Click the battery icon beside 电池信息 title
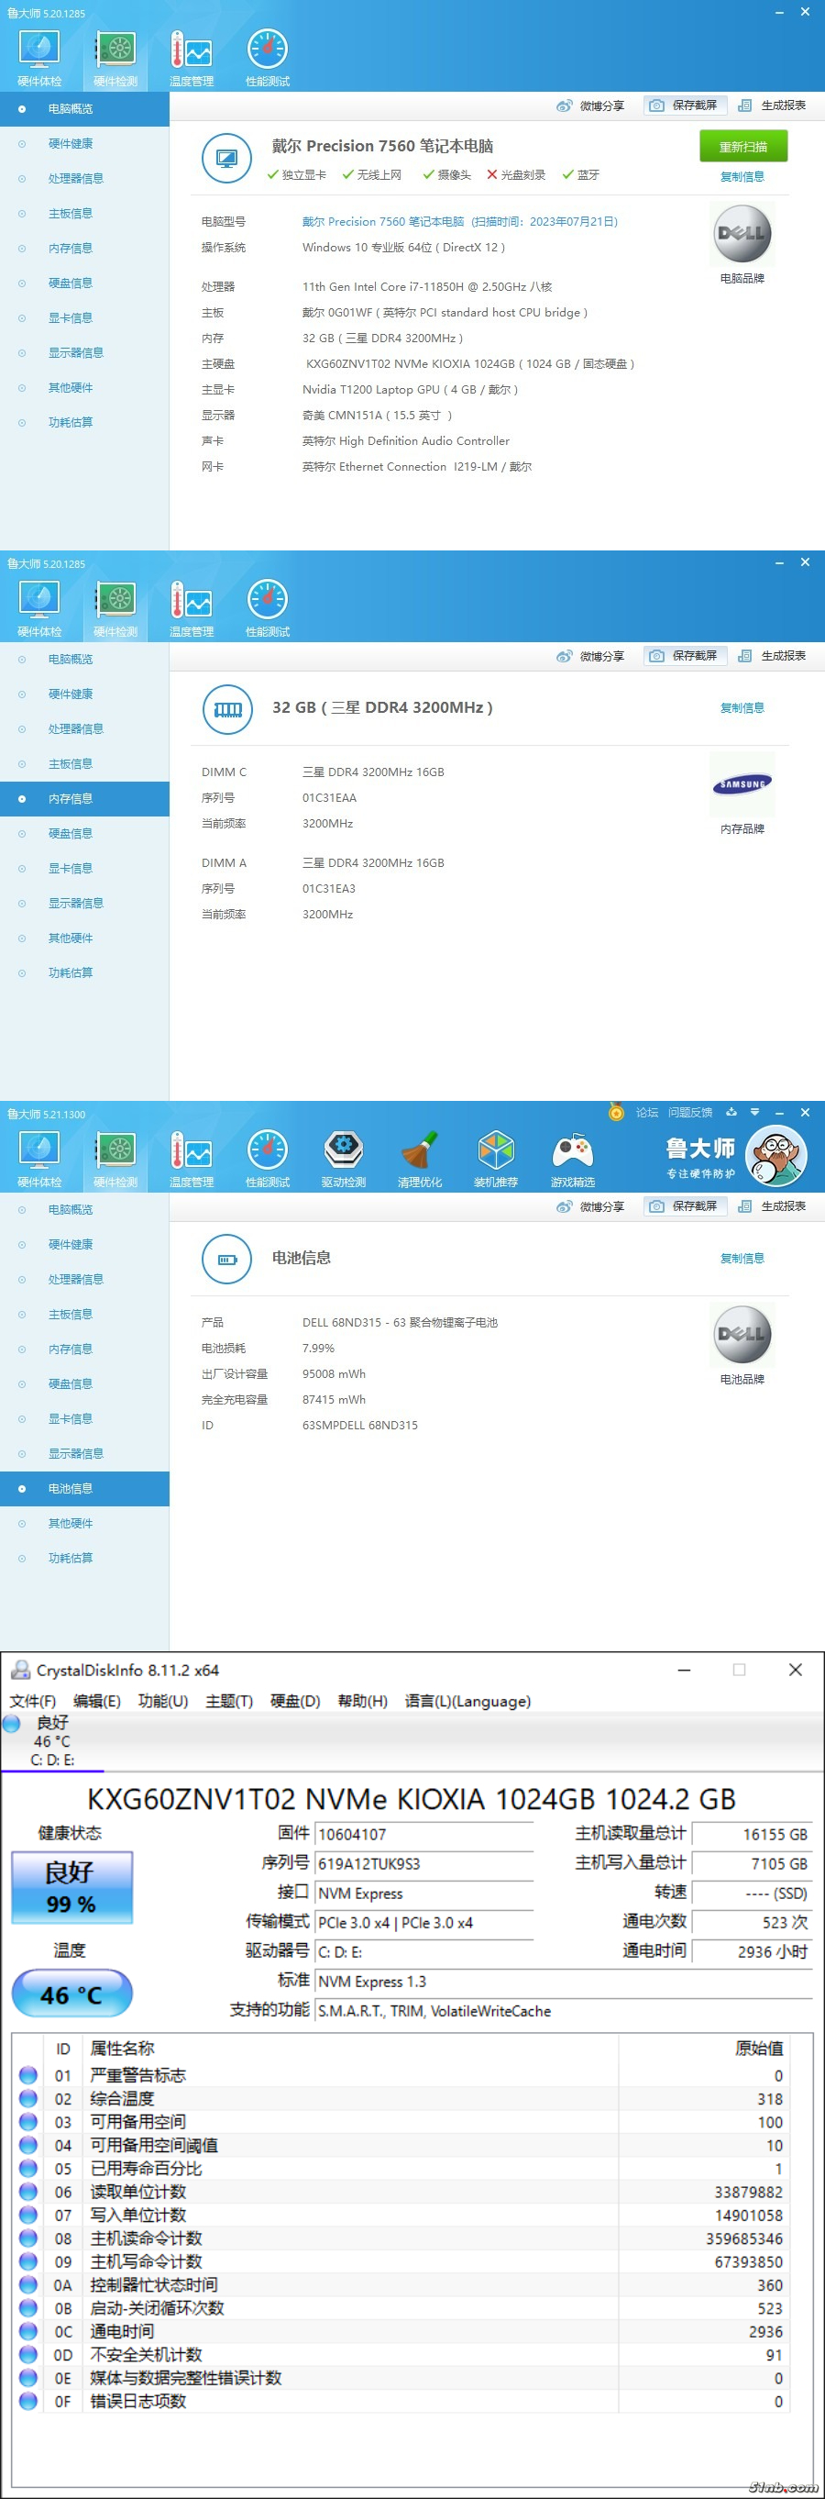825x2499 pixels. click(226, 1260)
